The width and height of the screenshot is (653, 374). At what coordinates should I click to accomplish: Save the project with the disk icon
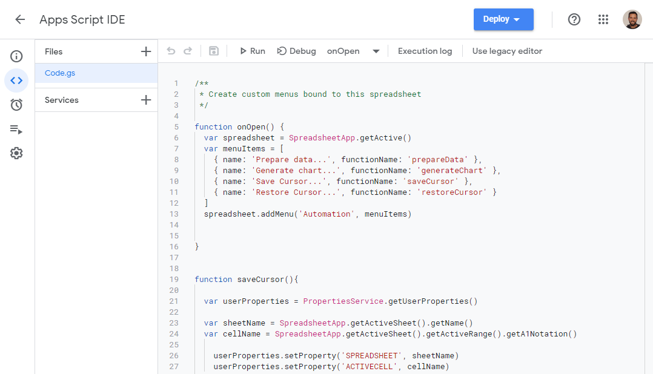point(213,51)
